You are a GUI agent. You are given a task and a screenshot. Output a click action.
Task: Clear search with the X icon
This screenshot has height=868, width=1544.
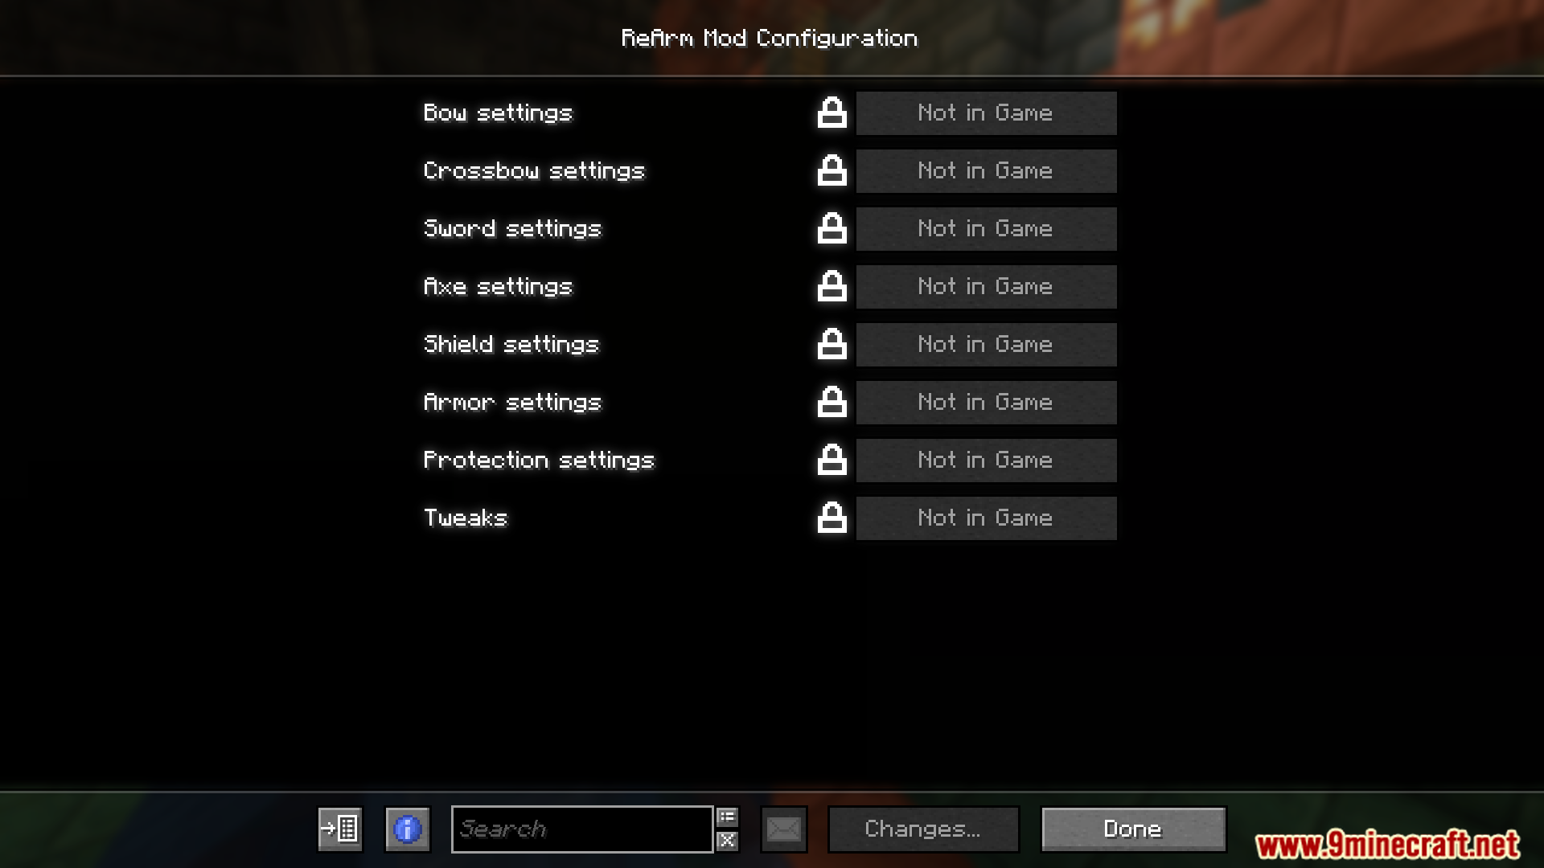(727, 841)
